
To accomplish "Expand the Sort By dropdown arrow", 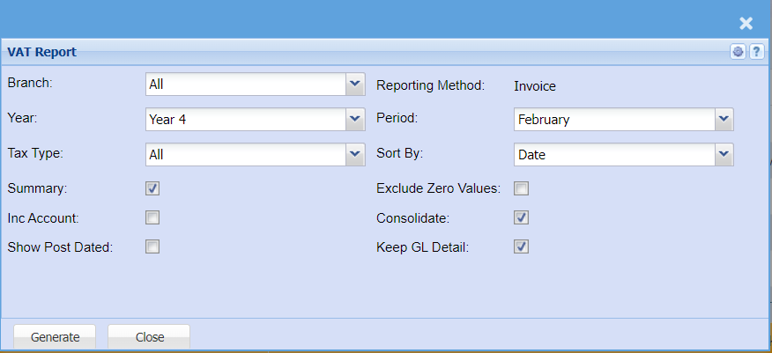I will (724, 154).
